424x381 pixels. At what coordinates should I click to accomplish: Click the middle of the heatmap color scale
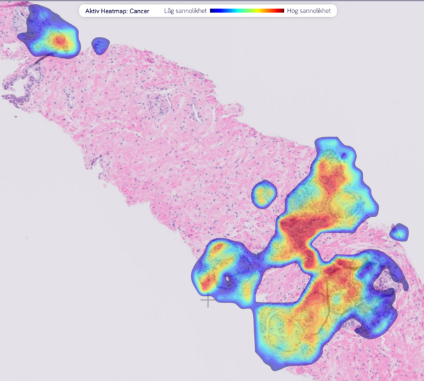coord(247,11)
